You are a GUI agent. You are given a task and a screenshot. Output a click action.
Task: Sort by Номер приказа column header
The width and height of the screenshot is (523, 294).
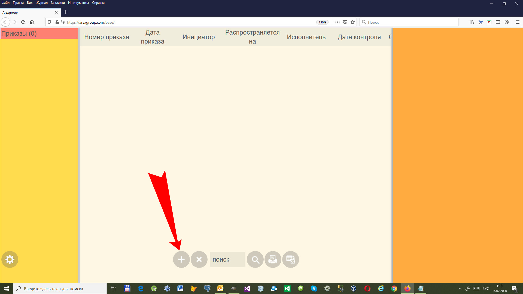pos(107,37)
